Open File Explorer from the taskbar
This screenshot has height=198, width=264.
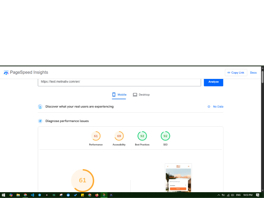click(x=18, y=195)
